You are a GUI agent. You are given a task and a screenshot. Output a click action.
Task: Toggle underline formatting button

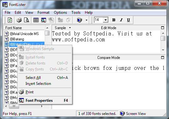pos(128,20)
